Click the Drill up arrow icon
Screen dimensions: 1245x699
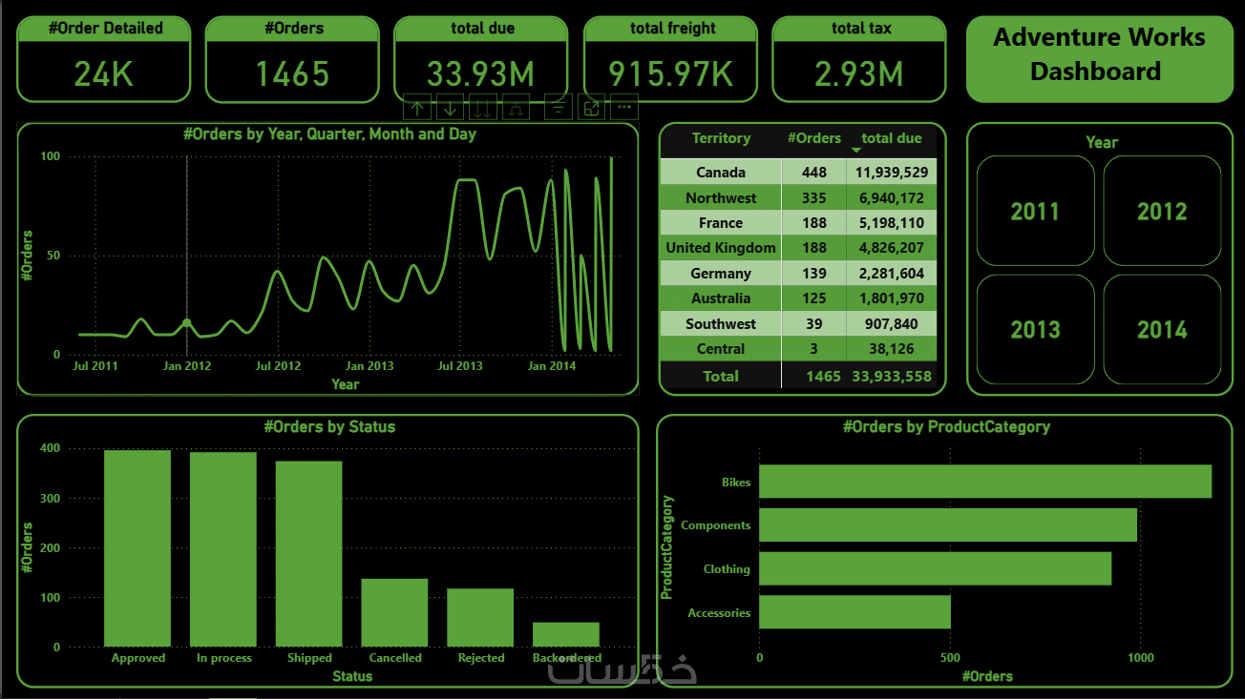[x=417, y=107]
